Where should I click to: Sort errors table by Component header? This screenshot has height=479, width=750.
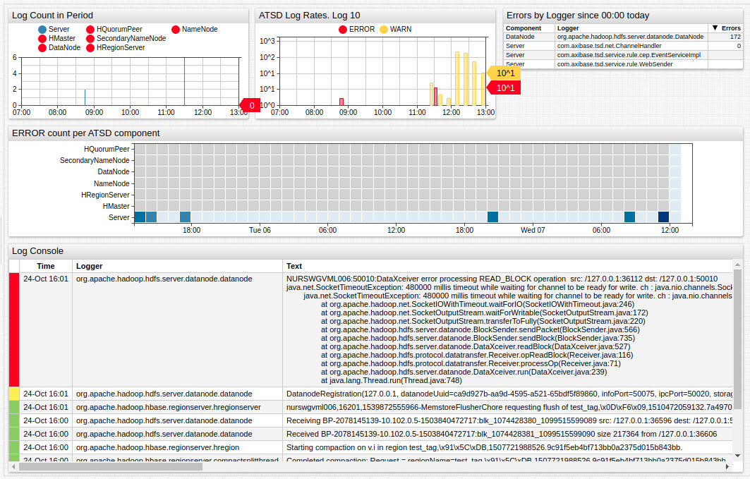524,28
